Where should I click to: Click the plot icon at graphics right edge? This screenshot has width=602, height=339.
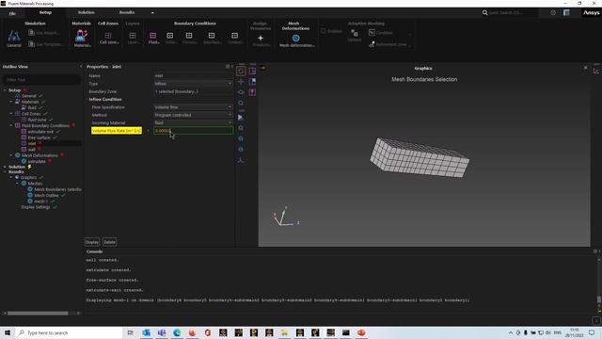point(595,72)
